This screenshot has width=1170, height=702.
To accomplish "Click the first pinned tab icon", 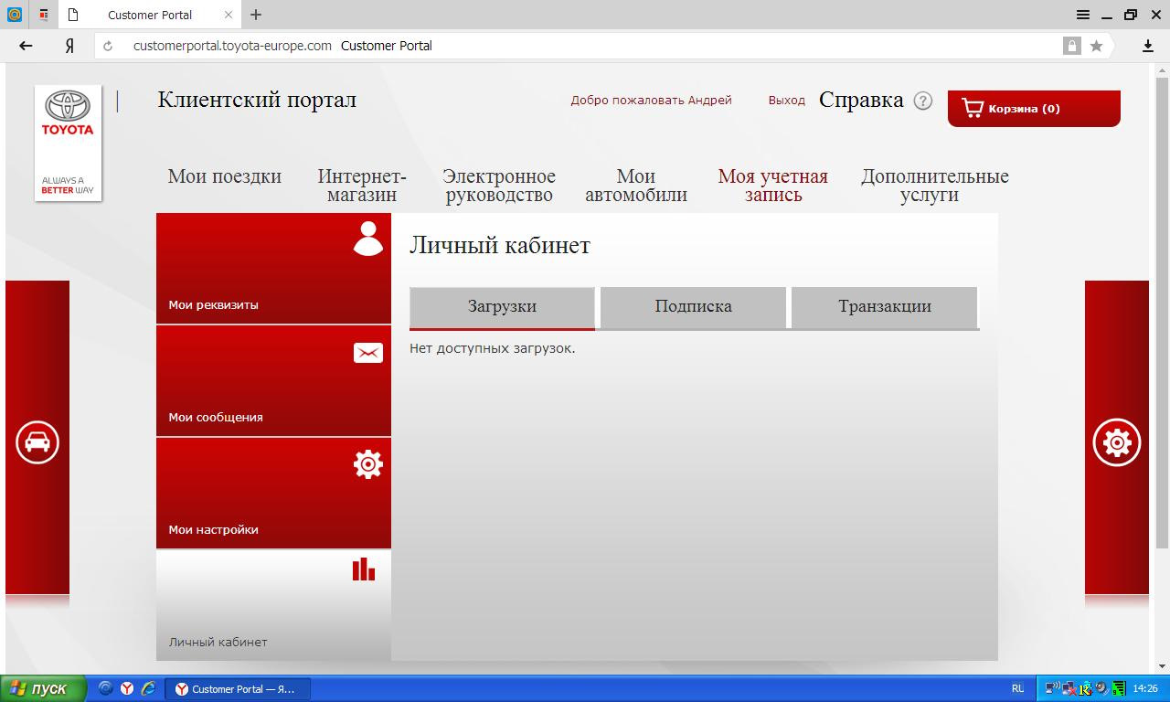I will coord(15,15).
